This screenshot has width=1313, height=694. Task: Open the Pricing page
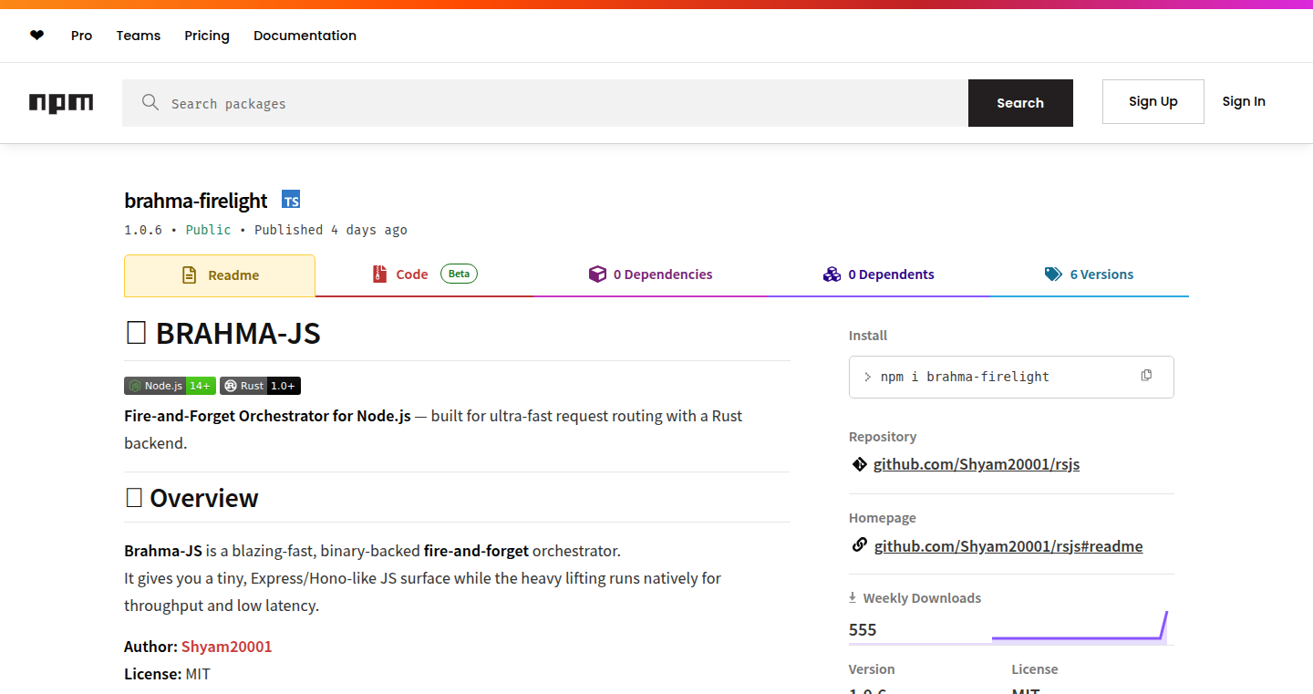pyautogui.click(x=207, y=36)
